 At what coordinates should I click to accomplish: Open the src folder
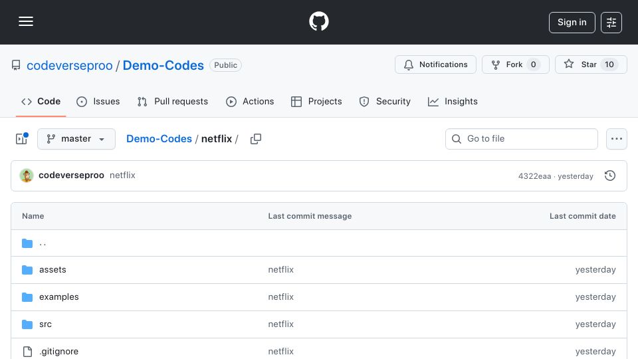tap(45, 324)
